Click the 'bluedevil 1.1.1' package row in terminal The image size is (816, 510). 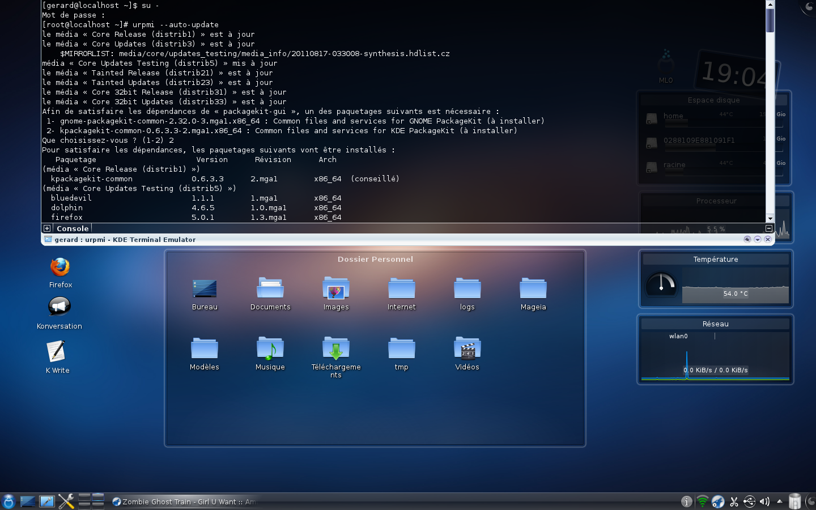point(196,198)
